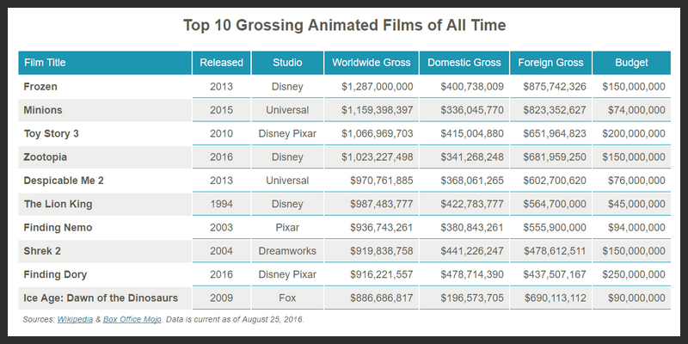Screen dimensions: 688x344
Task: Sort by the Released column header
Action: pyautogui.click(x=222, y=63)
